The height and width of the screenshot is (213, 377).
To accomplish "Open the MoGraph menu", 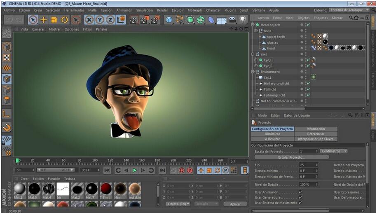I will click(195, 10).
